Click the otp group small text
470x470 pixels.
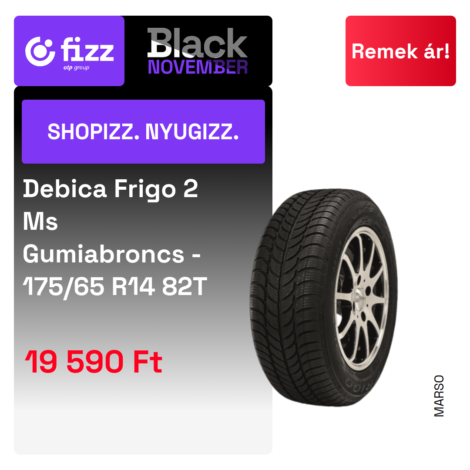(x=76, y=67)
